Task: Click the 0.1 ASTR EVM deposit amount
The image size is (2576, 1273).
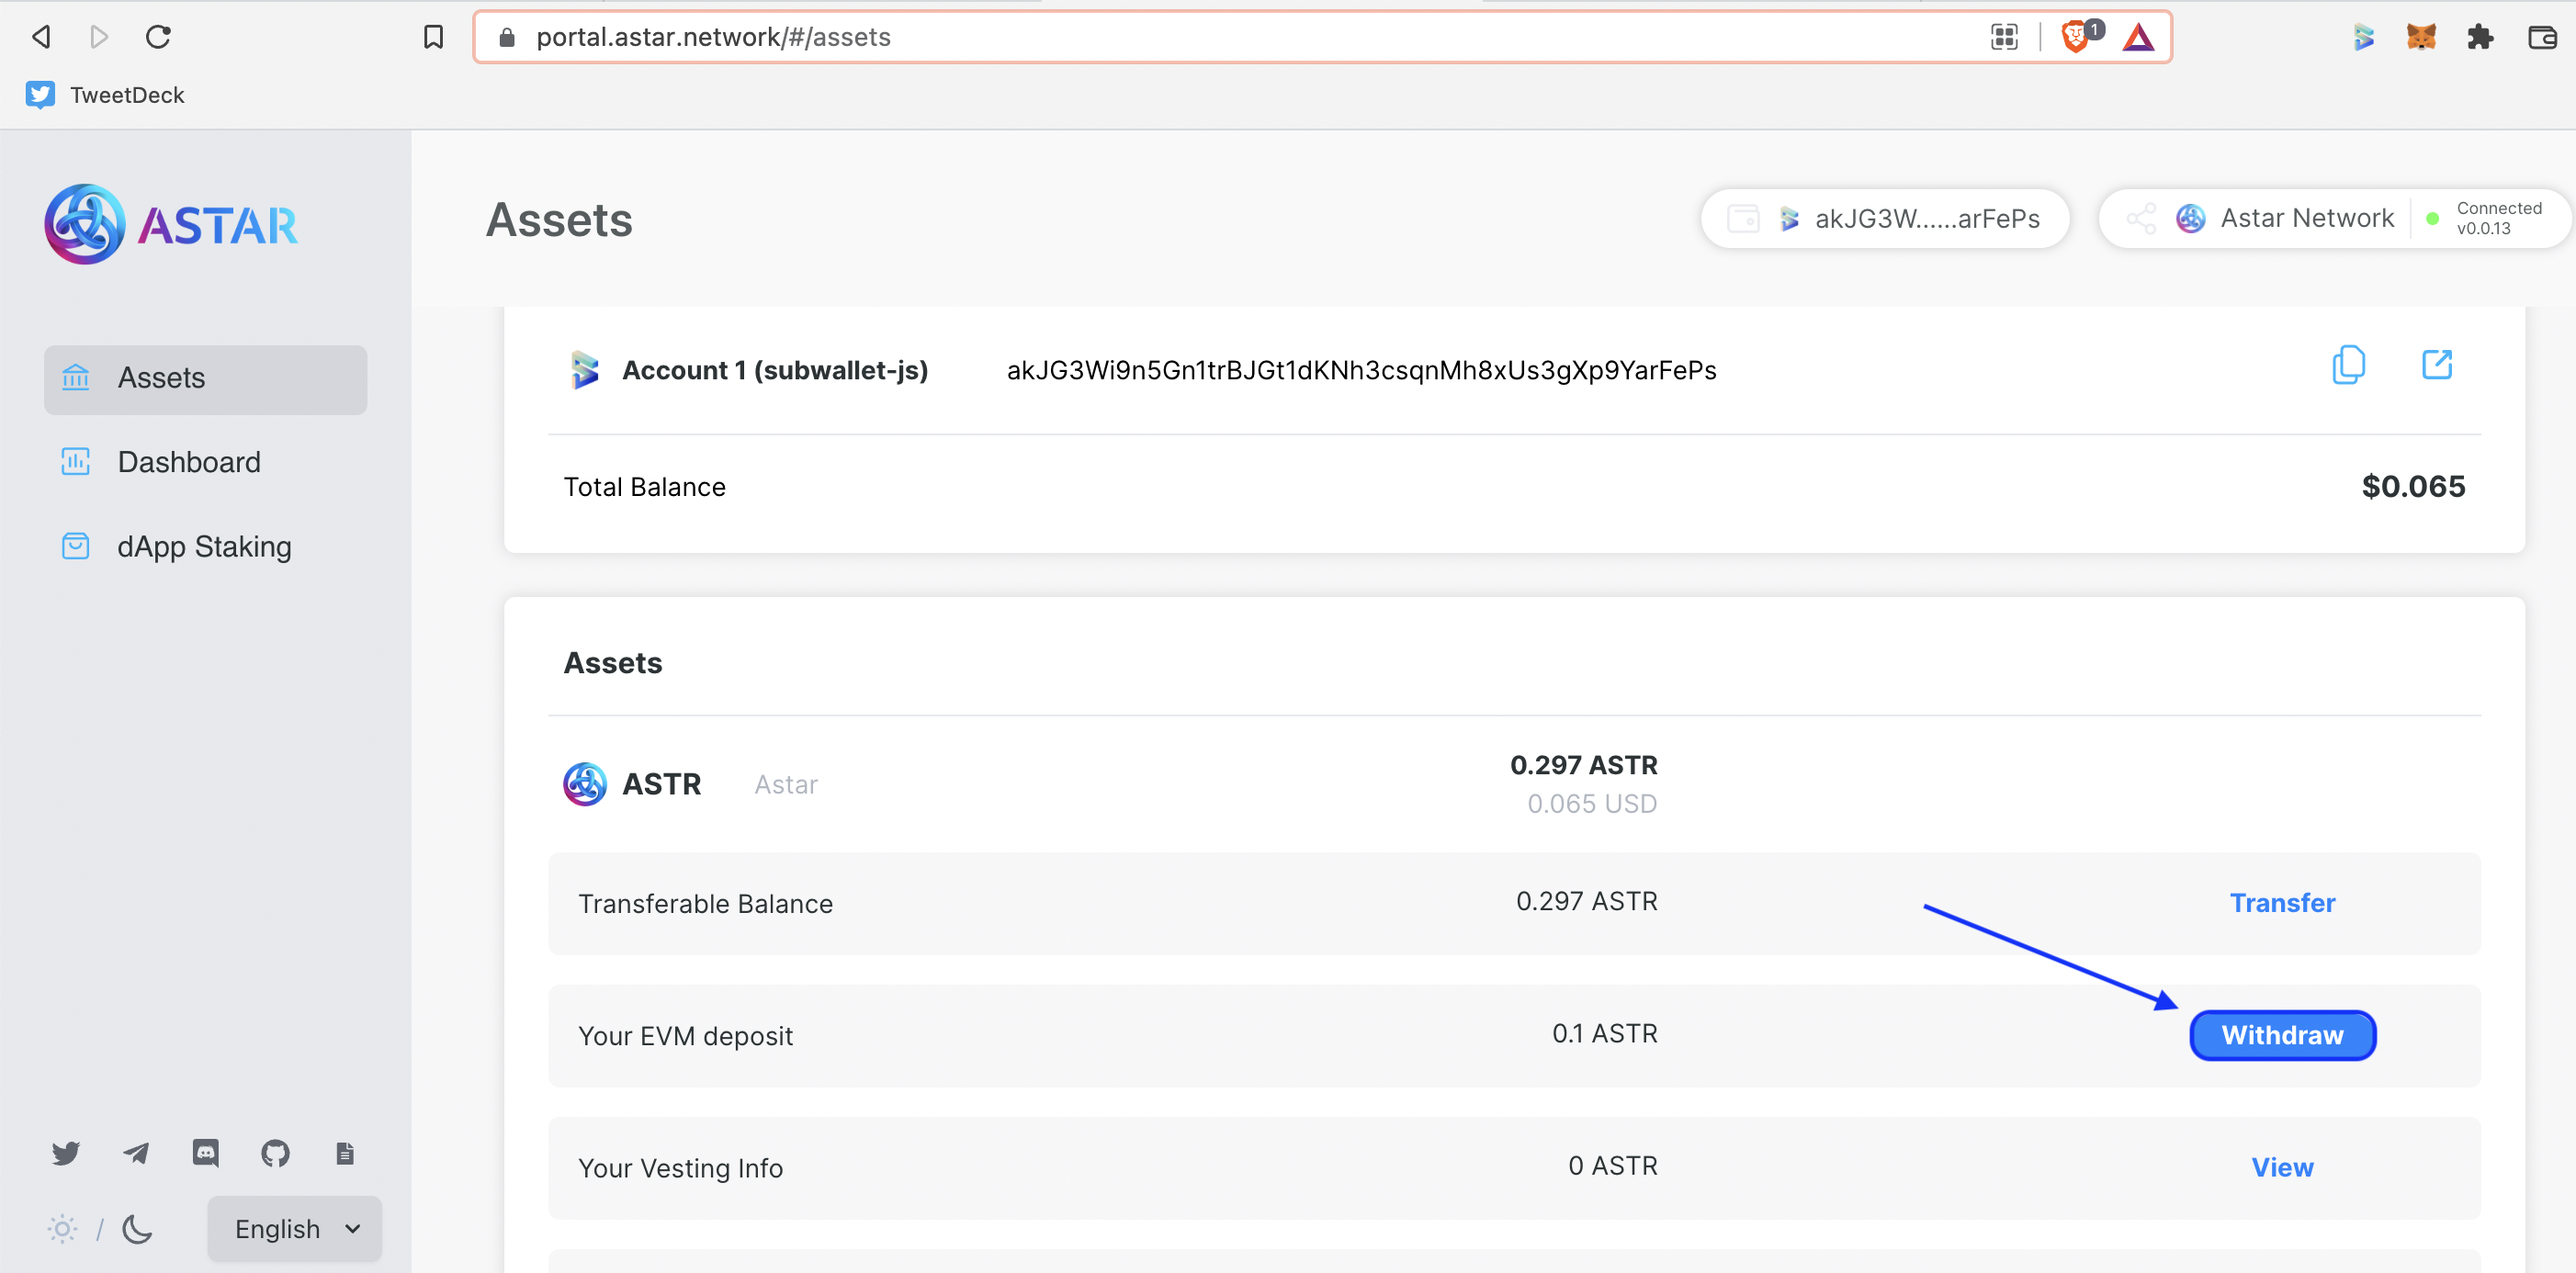Action: click(1604, 1034)
